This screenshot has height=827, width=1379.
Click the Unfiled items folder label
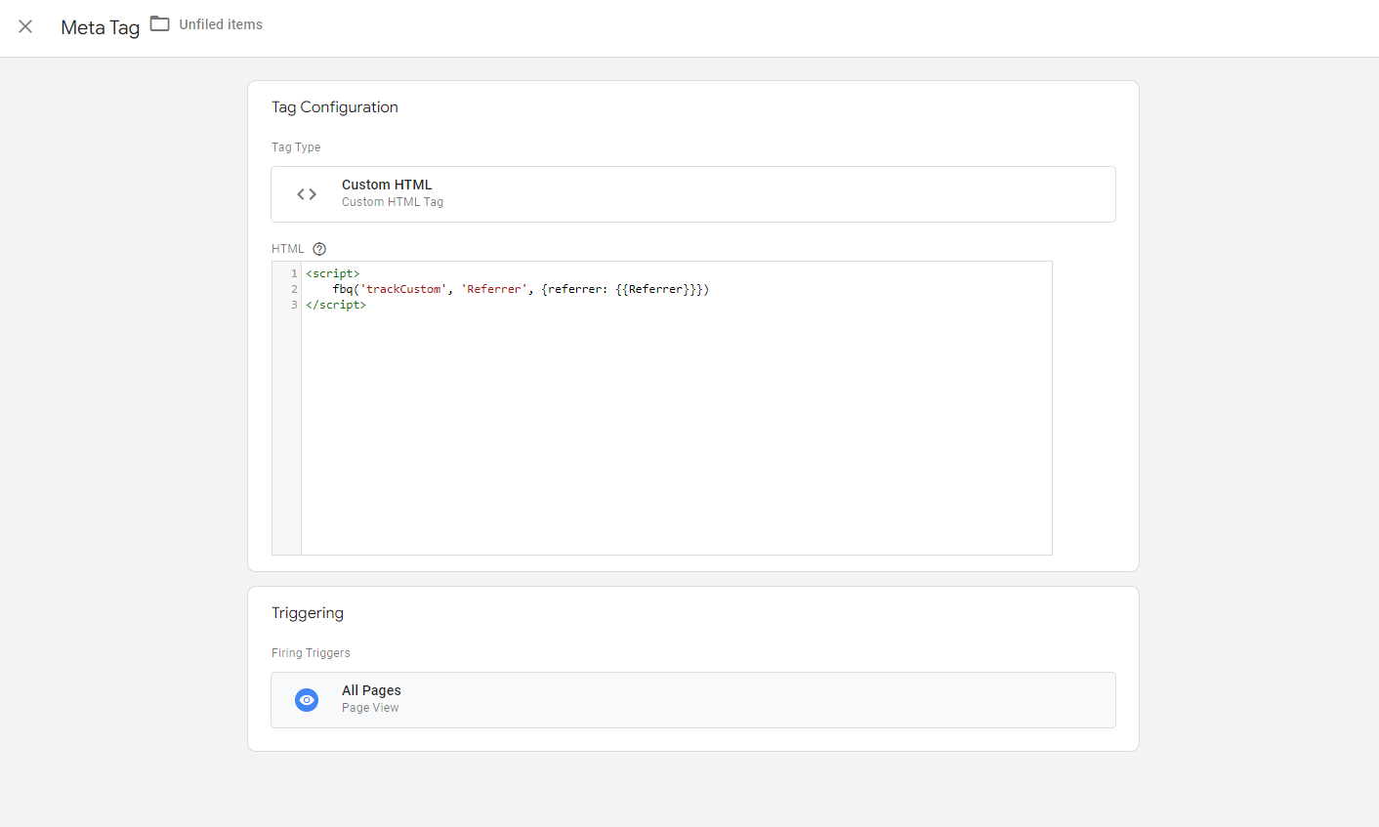[221, 24]
